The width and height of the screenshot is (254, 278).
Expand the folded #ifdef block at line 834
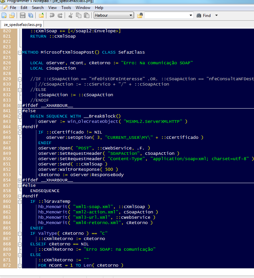click(19, 106)
